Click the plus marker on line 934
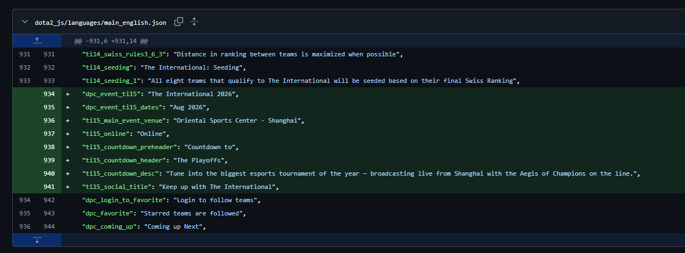Viewport: 685px width, 253px height. tap(68, 94)
